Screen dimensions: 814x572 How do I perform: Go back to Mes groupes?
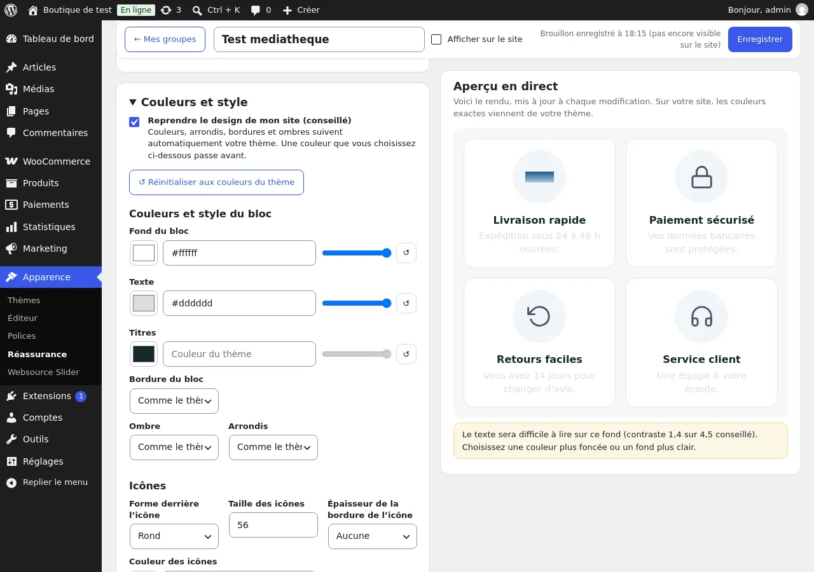[x=165, y=39]
